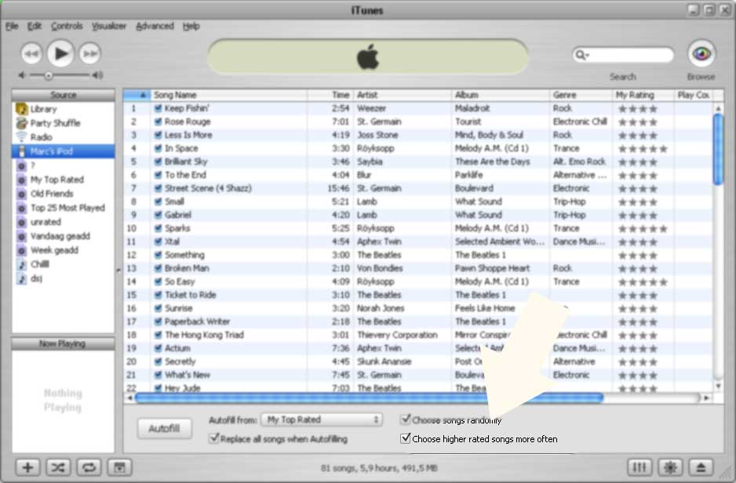Open the Top 25 Most Played playlist

point(63,208)
